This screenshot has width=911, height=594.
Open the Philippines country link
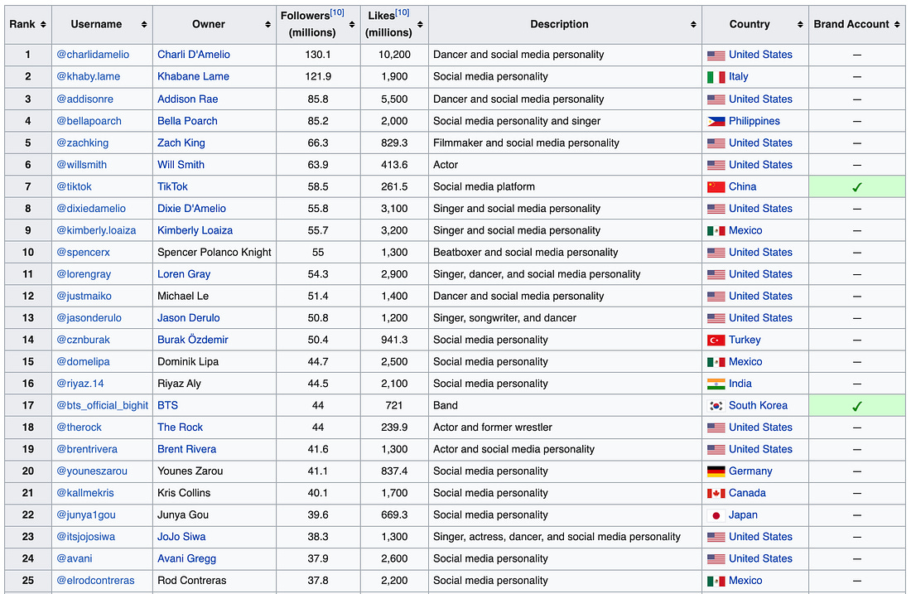[x=754, y=121]
